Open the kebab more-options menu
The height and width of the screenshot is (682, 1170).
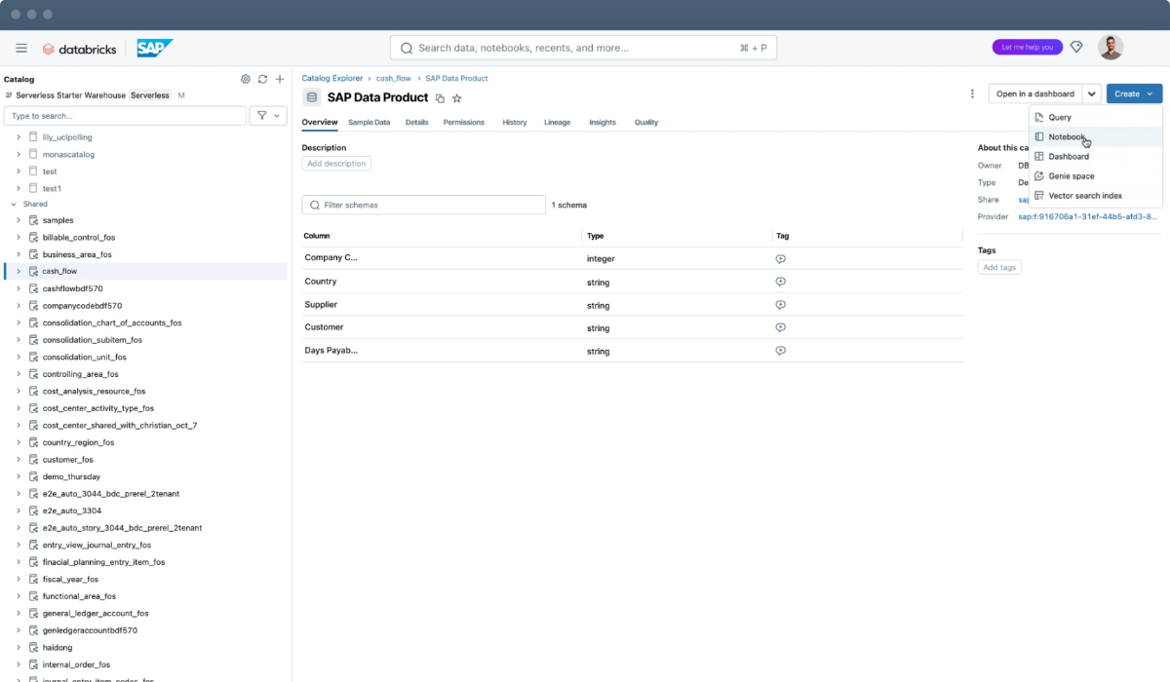972,95
